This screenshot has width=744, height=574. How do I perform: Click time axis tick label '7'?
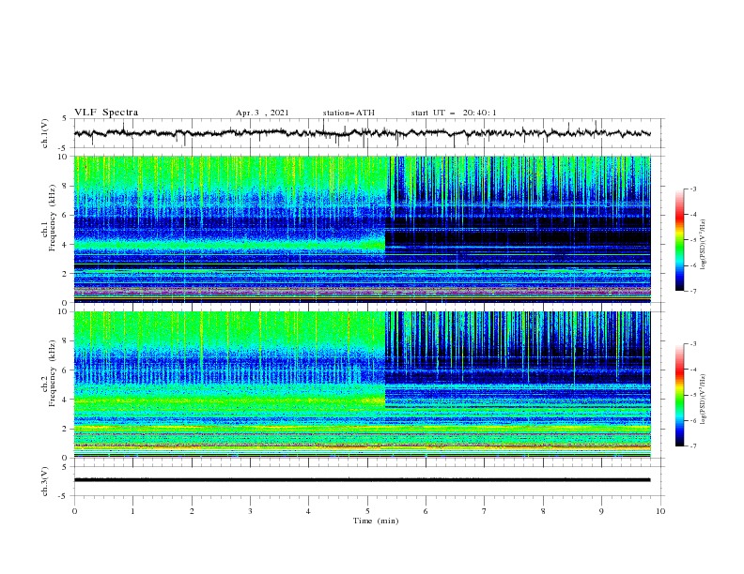coord(485,511)
